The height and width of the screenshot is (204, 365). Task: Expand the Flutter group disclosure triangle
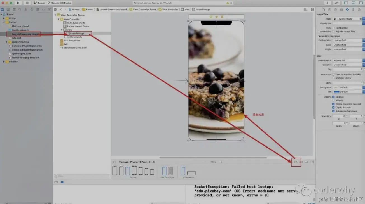click(x=4, y=18)
